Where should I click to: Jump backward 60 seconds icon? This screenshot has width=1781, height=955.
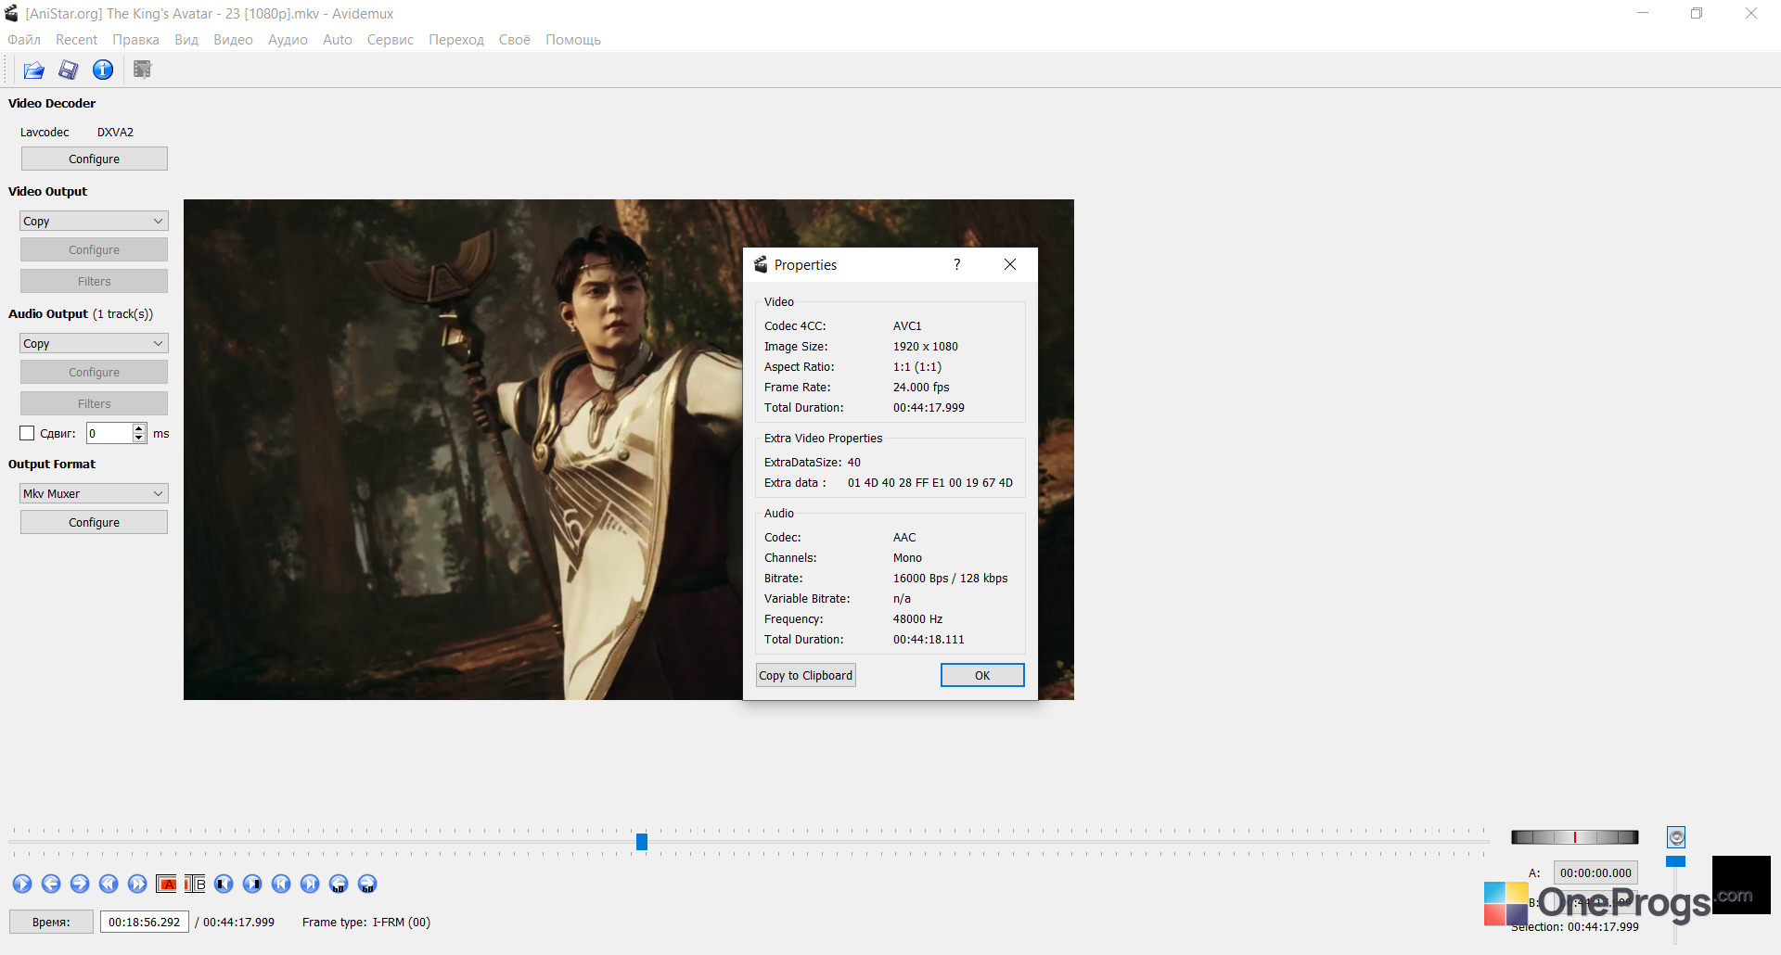coord(339,884)
